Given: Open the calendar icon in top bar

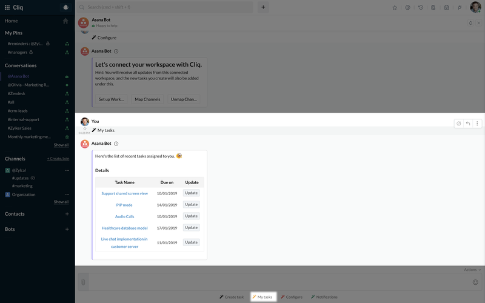Looking at the screenshot, I should click(446, 7).
